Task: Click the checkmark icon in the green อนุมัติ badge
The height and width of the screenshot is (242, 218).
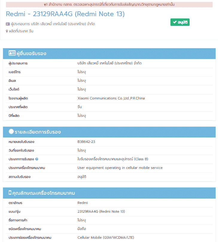Action: [175, 22]
